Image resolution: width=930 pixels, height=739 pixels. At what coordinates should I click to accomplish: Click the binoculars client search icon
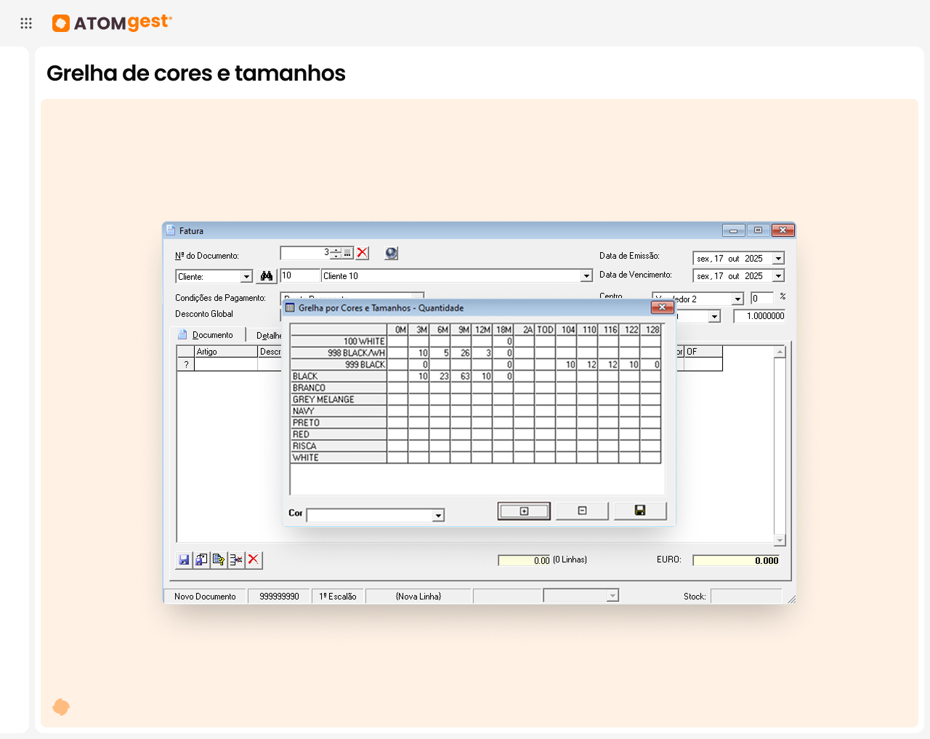pyautogui.click(x=267, y=276)
